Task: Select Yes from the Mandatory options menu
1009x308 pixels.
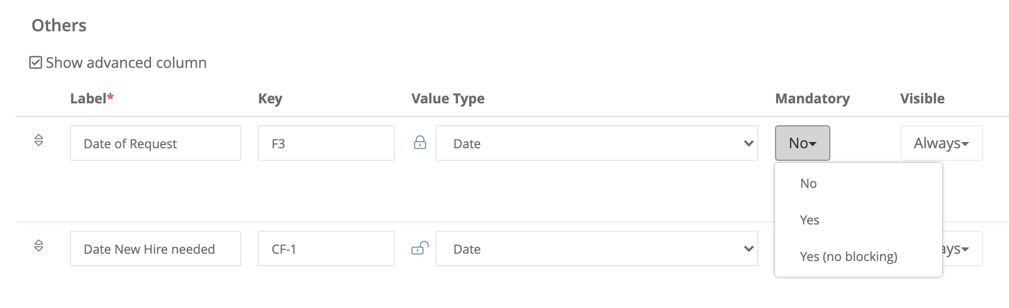Action: click(809, 220)
